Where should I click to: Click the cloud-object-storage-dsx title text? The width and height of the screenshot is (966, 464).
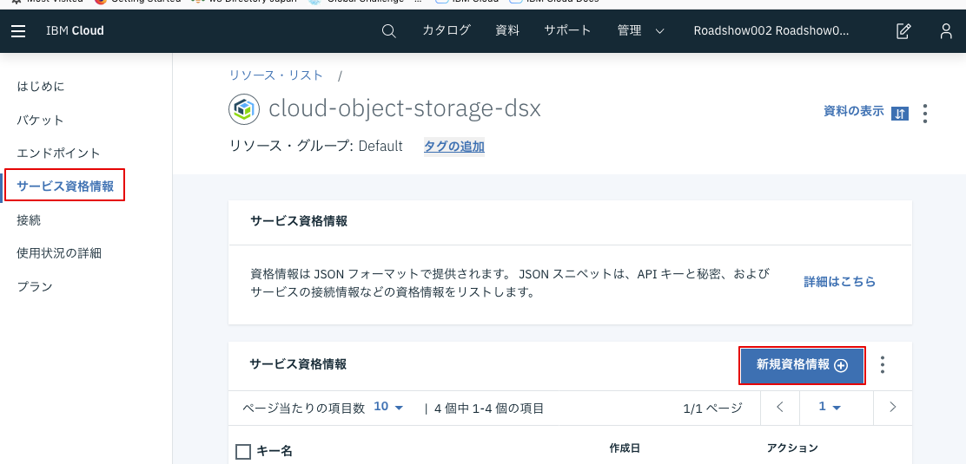coord(405,109)
